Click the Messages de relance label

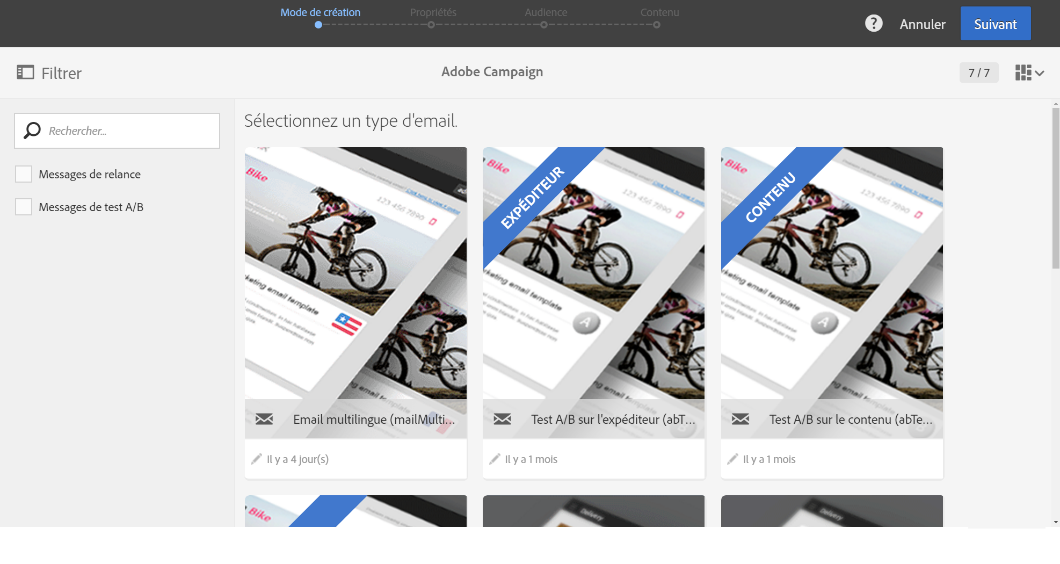(x=90, y=174)
